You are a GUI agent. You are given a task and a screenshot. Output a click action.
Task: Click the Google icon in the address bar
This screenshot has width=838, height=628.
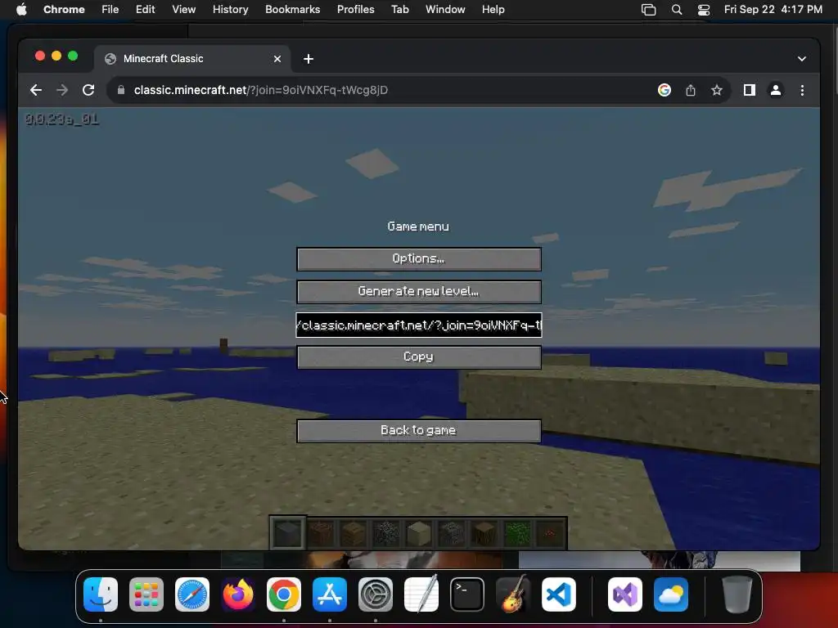click(665, 90)
